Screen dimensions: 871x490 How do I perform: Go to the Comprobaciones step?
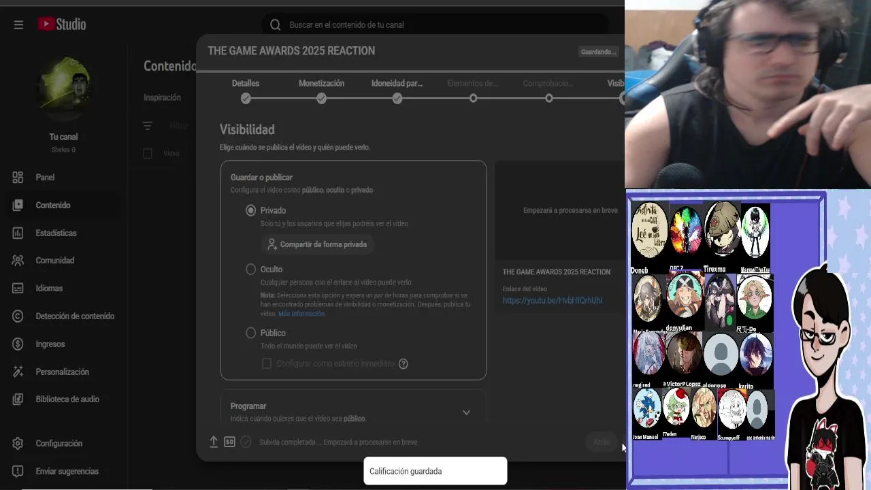tap(548, 92)
